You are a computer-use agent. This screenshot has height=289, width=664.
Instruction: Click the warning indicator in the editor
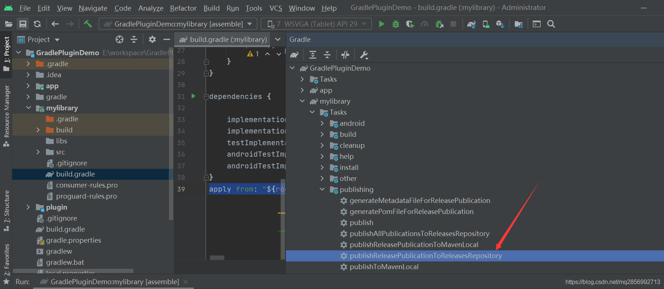[x=253, y=54]
